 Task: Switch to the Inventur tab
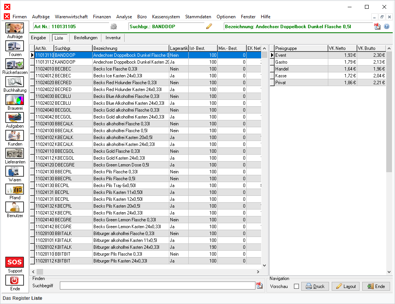(113, 38)
